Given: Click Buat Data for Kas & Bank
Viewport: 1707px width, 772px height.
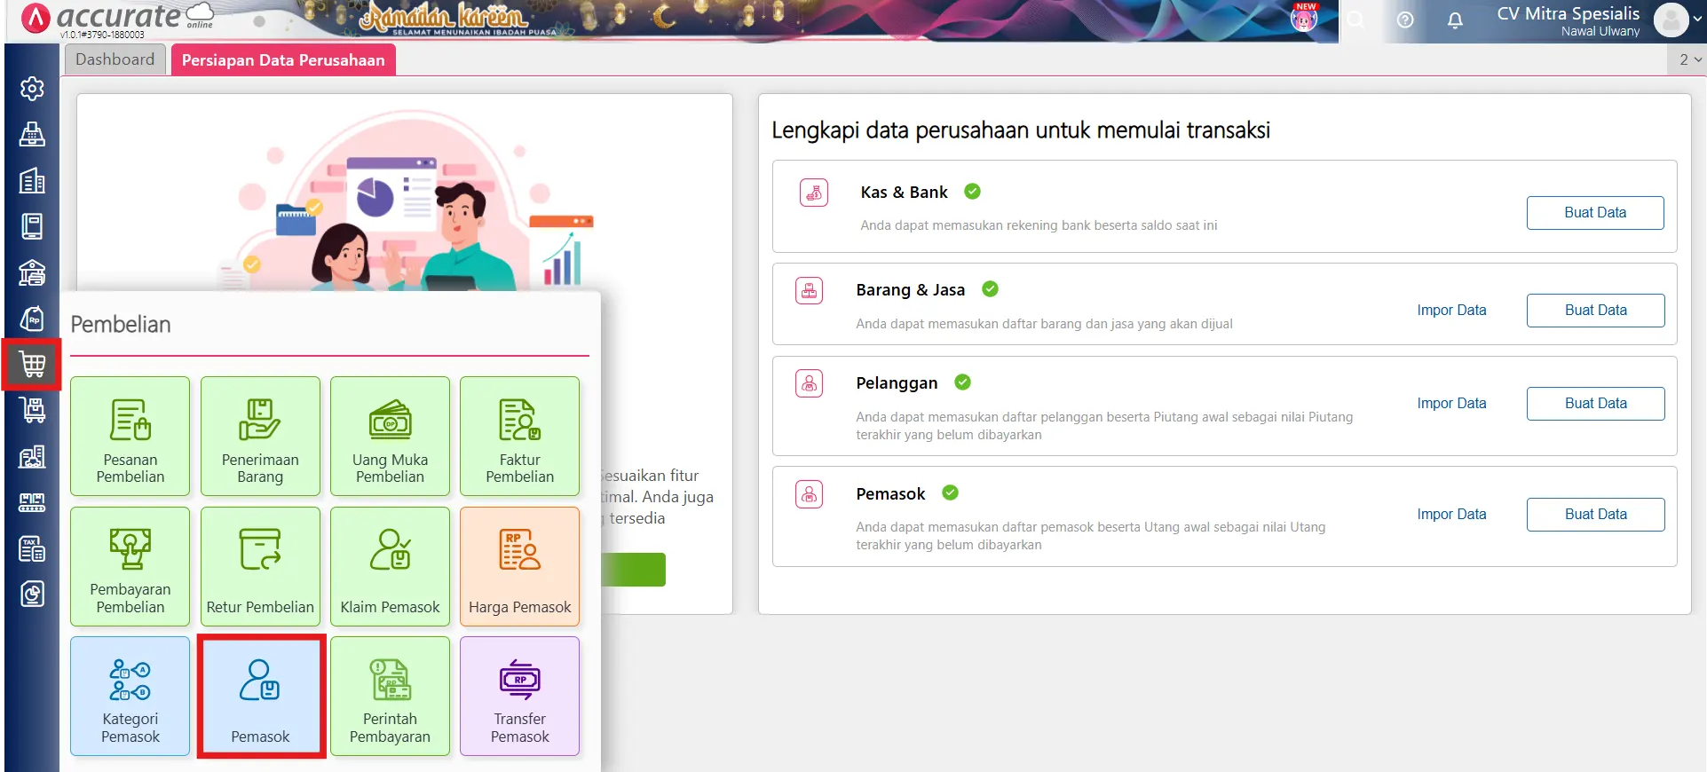Looking at the screenshot, I should point(1595,213).
